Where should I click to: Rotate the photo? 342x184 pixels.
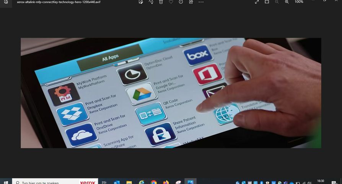point(151,2)
